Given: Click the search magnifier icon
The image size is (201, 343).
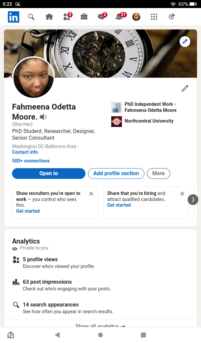Looking at the screenshot, I should tap(31, 17).
